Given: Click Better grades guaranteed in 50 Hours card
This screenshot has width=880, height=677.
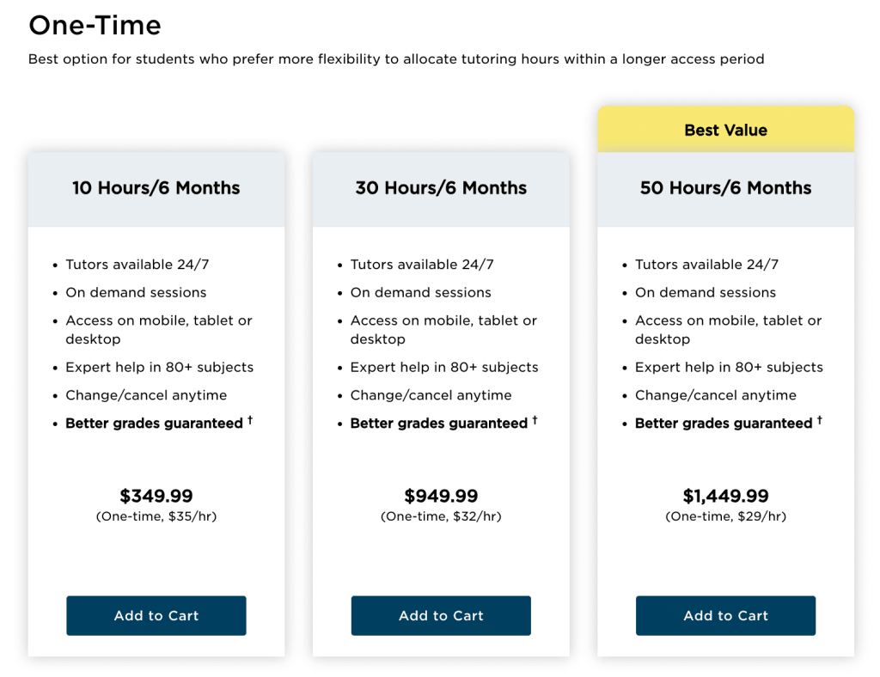Looking at the screenshot, I should (723, 423).
